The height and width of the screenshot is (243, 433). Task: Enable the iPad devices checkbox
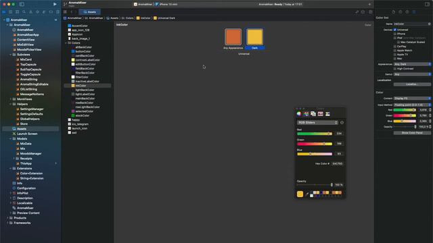(395, 38)
